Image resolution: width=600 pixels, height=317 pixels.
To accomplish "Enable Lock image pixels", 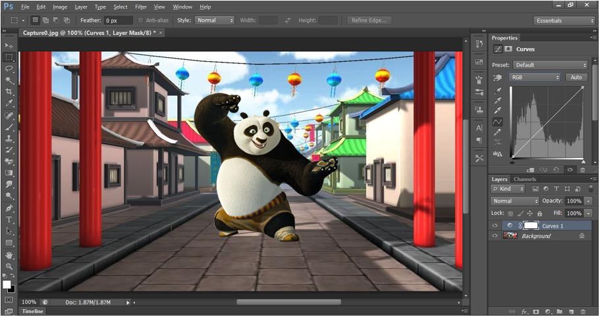I will [520, 213].
